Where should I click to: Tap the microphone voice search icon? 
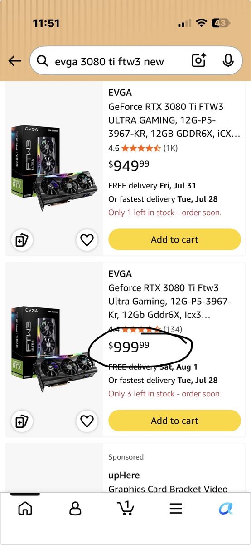(228, 60)
